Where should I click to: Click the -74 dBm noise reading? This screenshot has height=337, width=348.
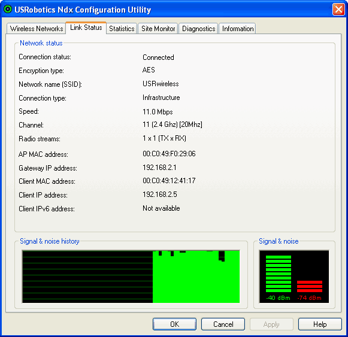[x=310, y=297]
